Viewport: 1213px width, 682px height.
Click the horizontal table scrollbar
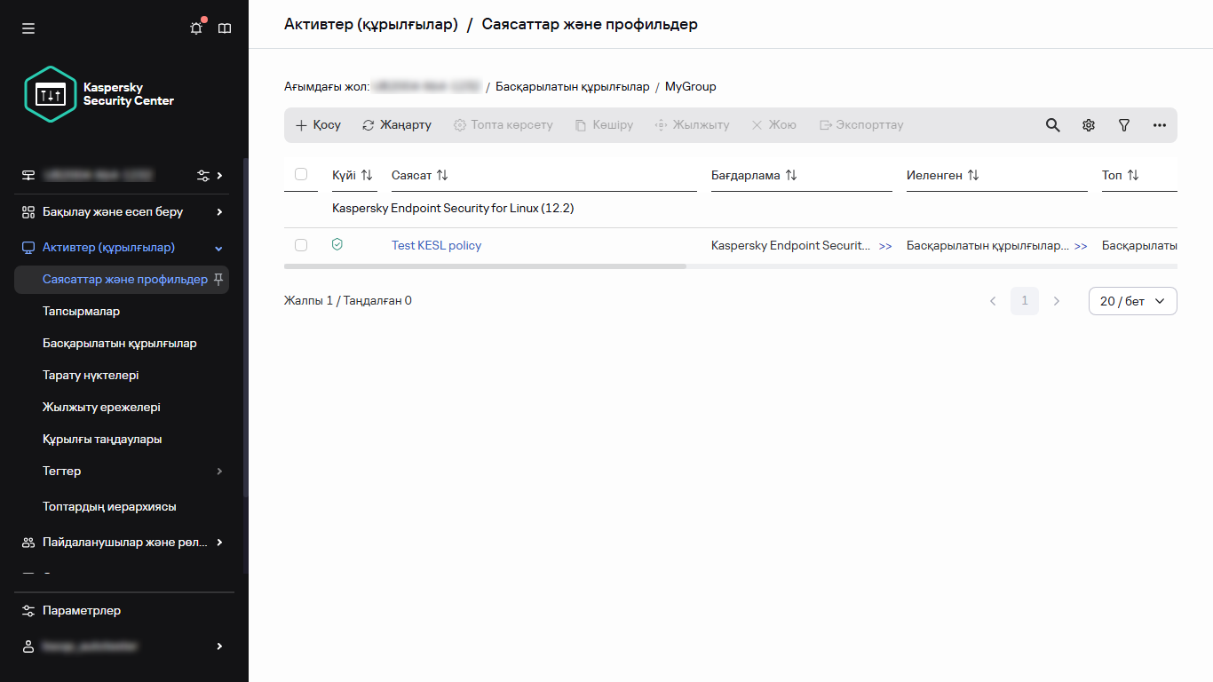pos(485,266)
